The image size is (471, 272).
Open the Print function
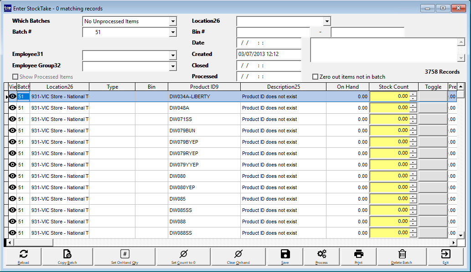[x=357, y=256]
